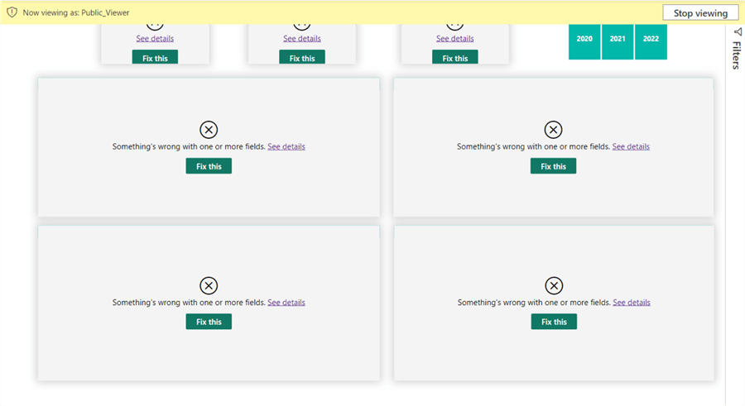Select the 2020 year slicer tile
Viewport: 745px width, 406px height.
tap(584, 42)
